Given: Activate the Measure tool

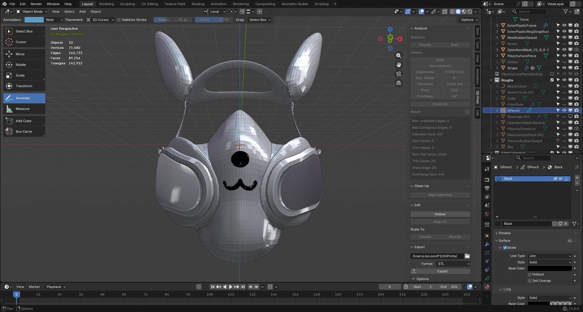Looking at the screenshot, I should pos(24,109).
